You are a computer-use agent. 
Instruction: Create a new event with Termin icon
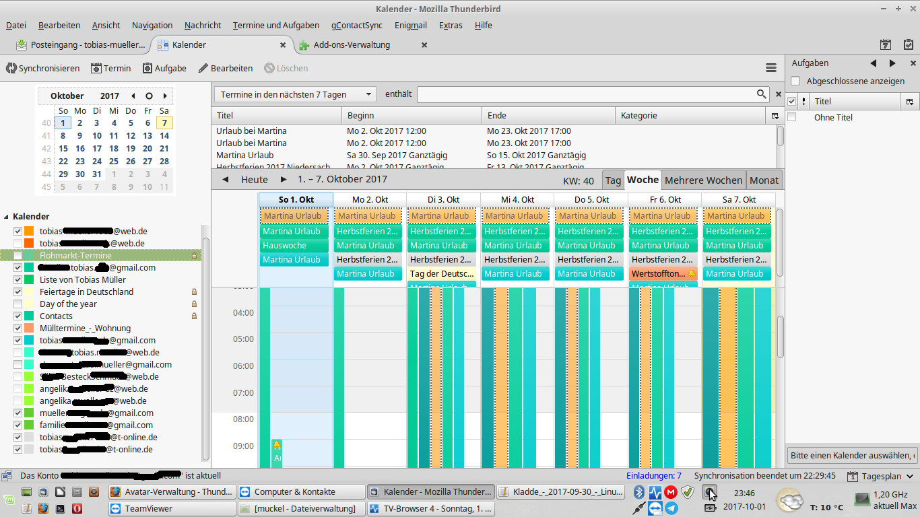(96, 68)
